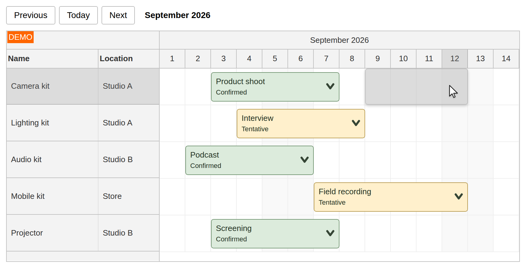Open the Screening event dropdown chevron

point(330,233)
